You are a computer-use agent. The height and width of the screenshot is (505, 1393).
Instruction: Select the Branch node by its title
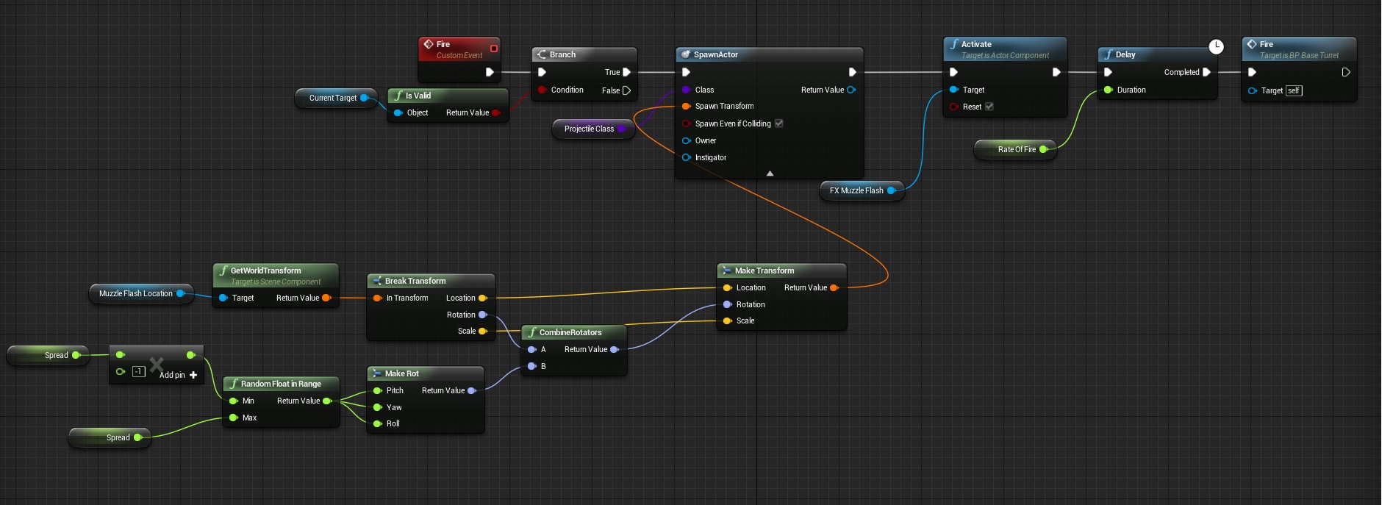click(562, 54)
